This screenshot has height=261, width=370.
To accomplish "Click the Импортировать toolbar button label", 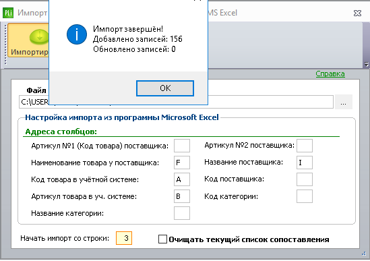I will coord(30,52).
